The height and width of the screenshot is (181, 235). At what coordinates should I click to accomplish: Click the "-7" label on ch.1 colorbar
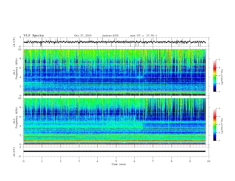click(219, 92)
